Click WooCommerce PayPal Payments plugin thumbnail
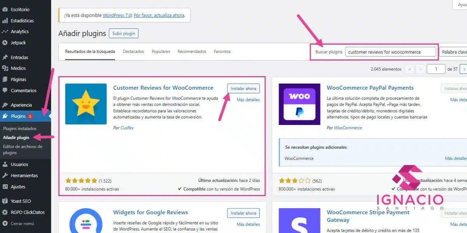 300,104
